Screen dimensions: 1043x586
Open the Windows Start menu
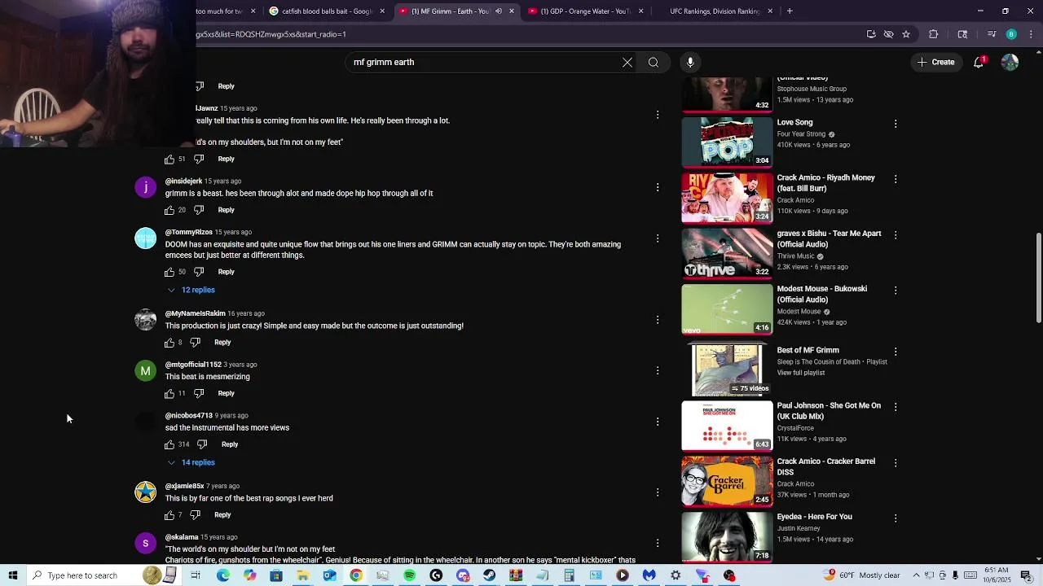coord(12,575)
